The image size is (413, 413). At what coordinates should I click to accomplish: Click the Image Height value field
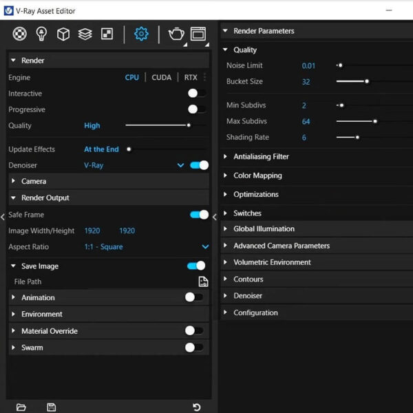click(127, 231)
